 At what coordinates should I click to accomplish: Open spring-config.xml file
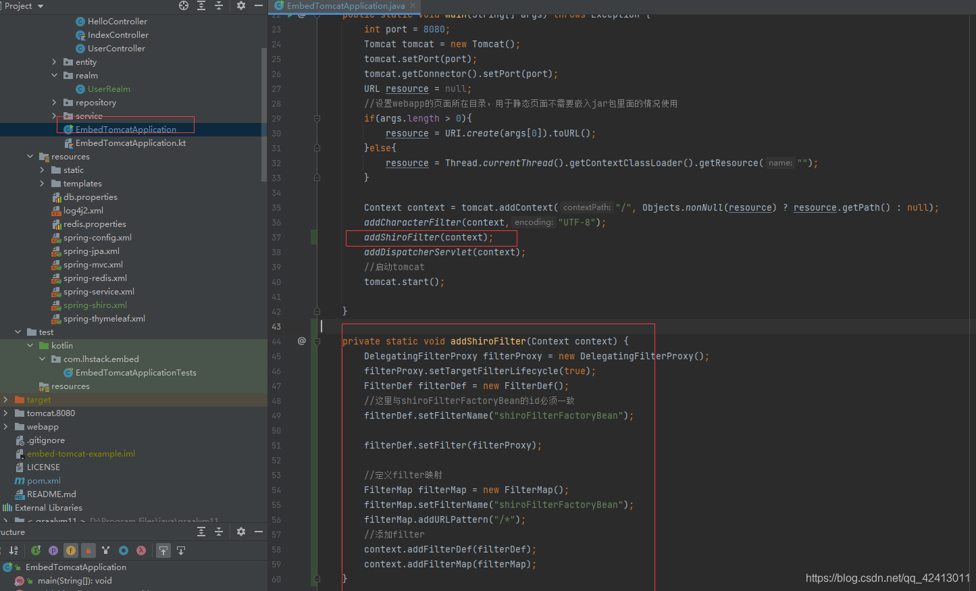pos(97,238)
